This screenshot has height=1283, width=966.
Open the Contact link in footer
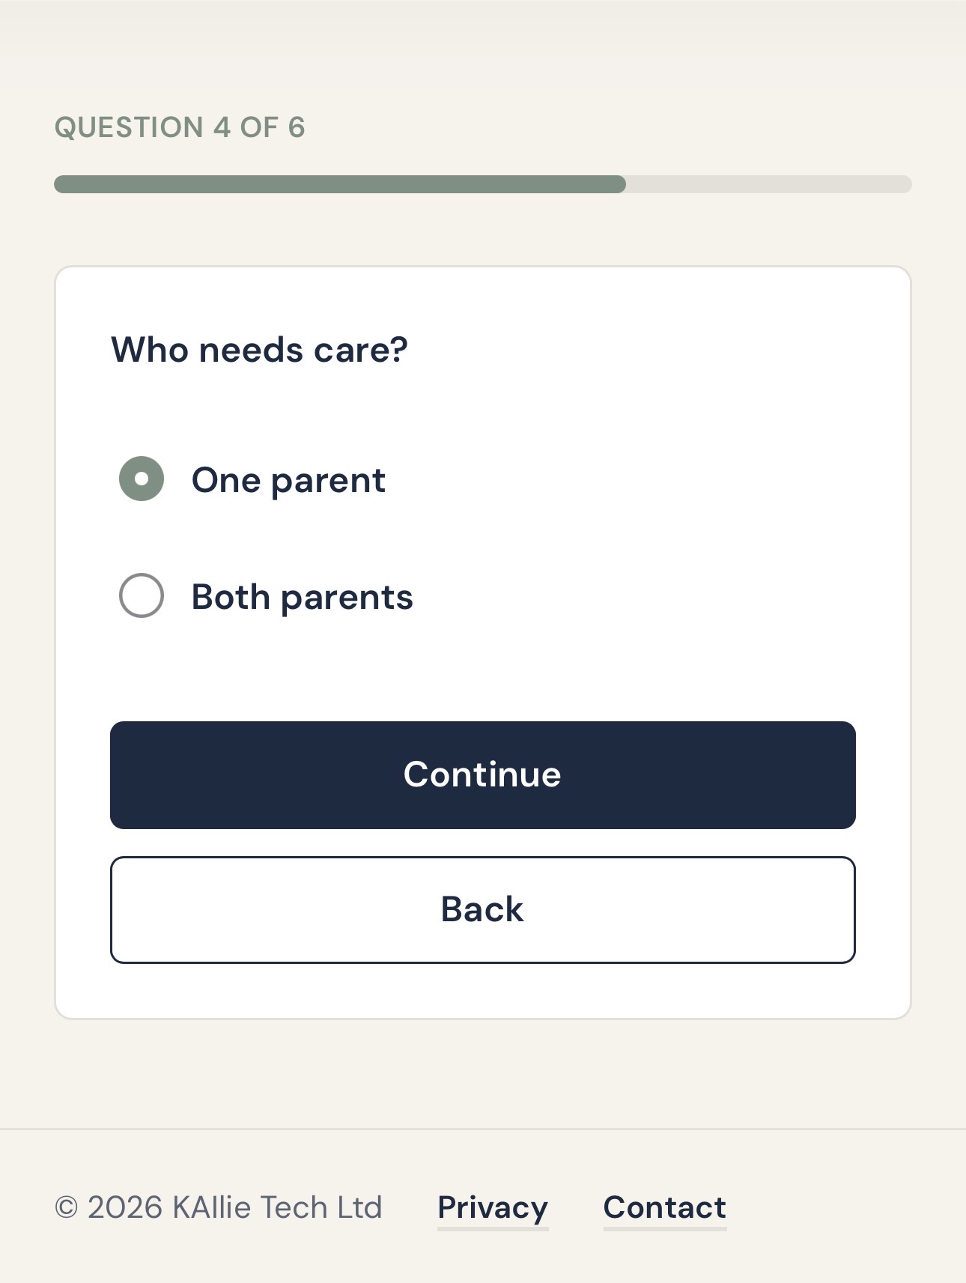[x=665, y=1207]
